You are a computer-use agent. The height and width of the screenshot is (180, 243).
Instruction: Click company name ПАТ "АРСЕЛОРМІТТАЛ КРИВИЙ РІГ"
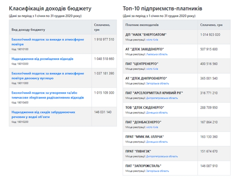pos(154,93)
